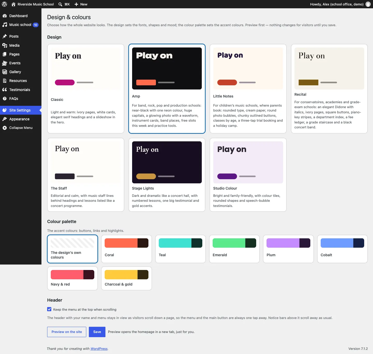Click the WordPress logo icon
Image resolution: width=373 pixels, height=354 pixels.
point(4,4)
